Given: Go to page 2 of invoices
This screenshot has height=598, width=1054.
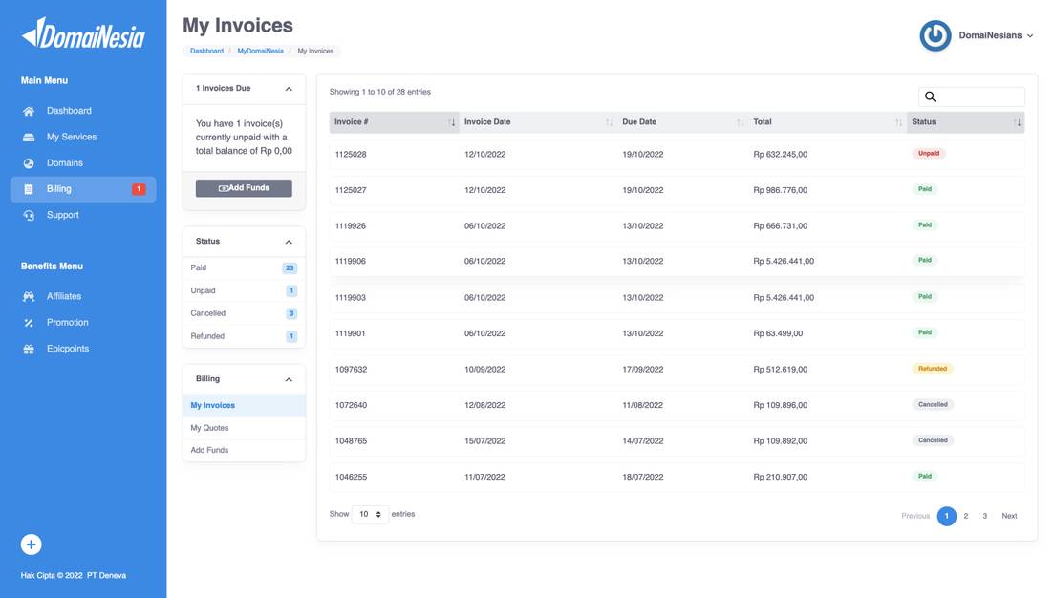Looking at the screenshot, I should pos(966,516).
